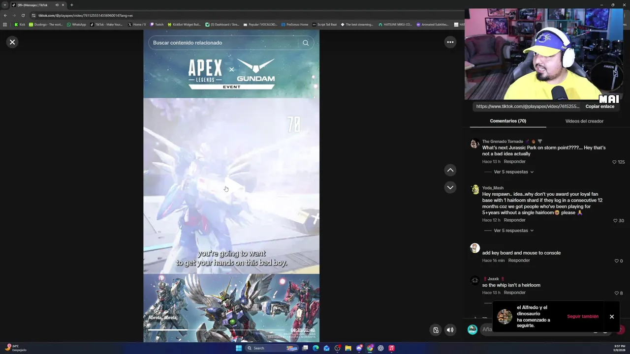This screenshot has height=354, width=630.
Task: Like the keyboard and mouse comment heart
Action: click(617, 261)
